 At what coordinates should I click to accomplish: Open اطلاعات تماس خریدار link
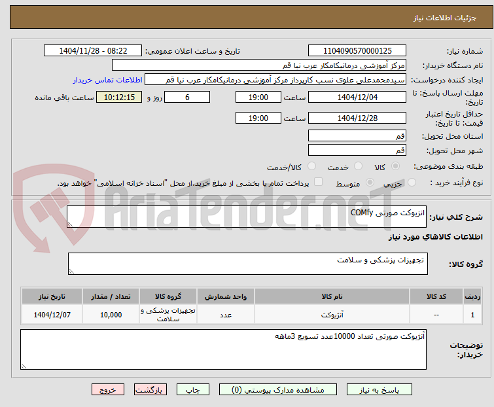click(x=108, y=80)
